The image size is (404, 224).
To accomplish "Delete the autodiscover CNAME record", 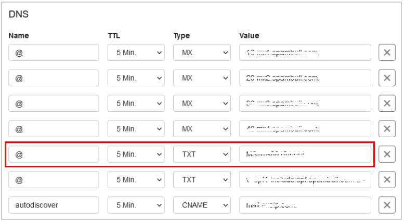I will point(387,205).
